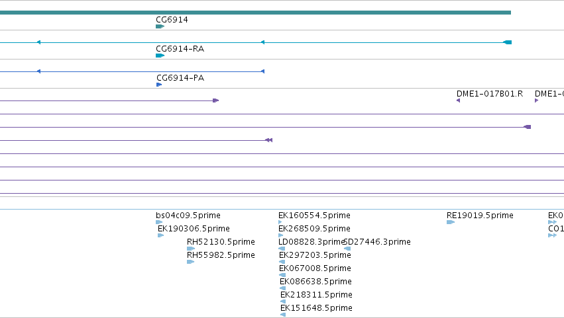This screenshot has width=564, height=318.
Task: Click the double-arrow end of purple alignment line
Action: pos(268,140)
